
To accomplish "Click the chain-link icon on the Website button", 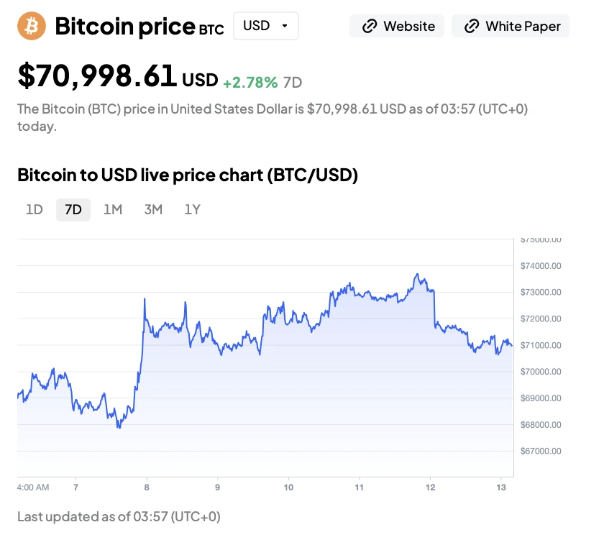I will 370,27.
